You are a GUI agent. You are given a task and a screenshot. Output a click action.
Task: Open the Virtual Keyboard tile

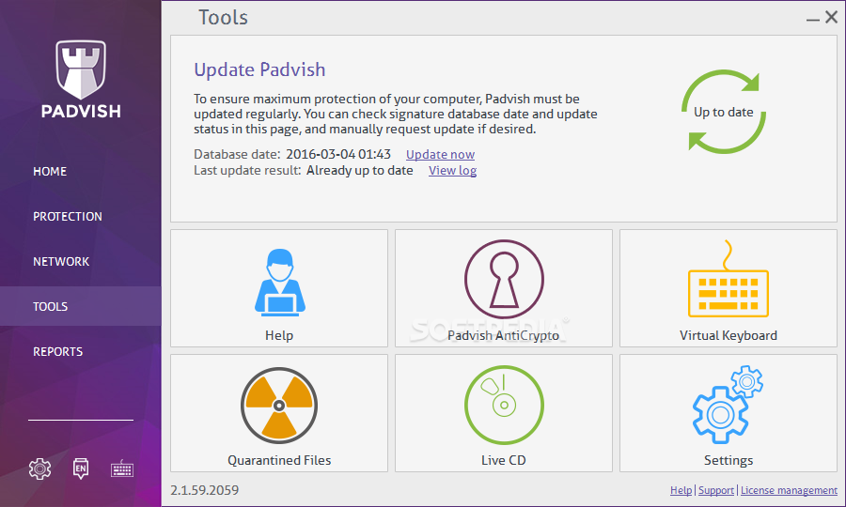tap(728, 288)
